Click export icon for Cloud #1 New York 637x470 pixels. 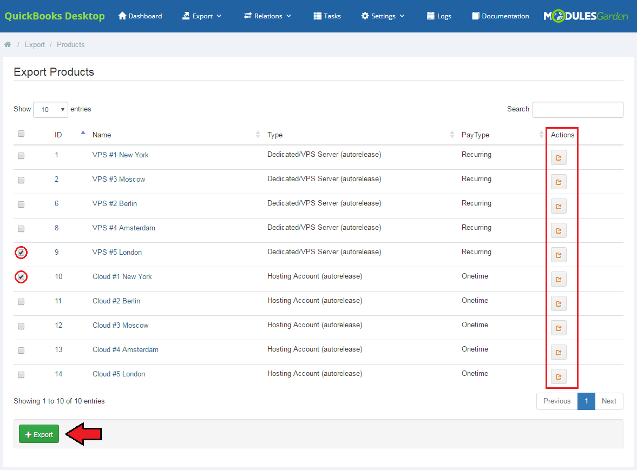pos(559,279)
